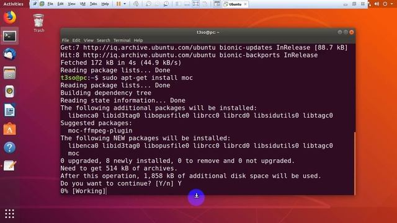The height and width of the screenshot is (223, 397).
Task: Open the Help icon in dock
Action: click(x=10, y=147)
